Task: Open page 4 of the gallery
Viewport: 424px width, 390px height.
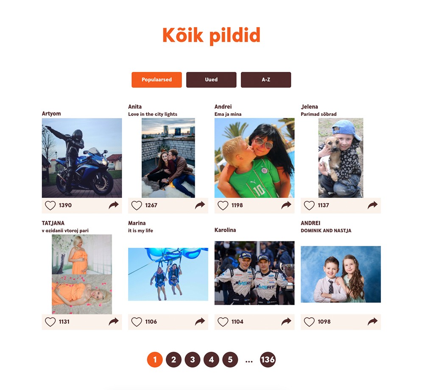Action: click(x=211, y=360)
